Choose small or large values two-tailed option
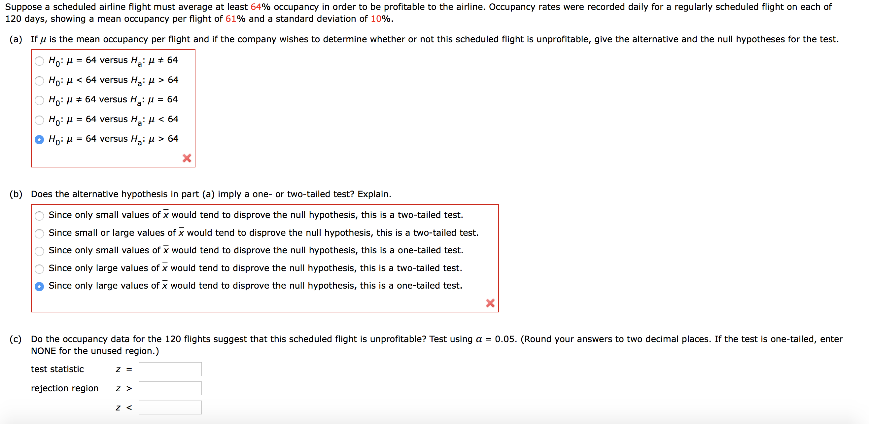This screenshot has width=869, height=424. pyautogui.click(x=39, y=233)
